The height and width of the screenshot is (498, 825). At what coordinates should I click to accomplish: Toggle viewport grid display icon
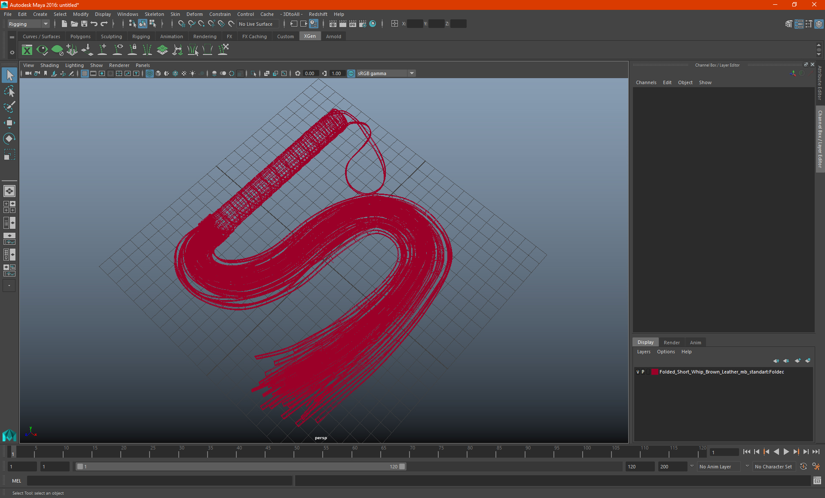(85, 73)
